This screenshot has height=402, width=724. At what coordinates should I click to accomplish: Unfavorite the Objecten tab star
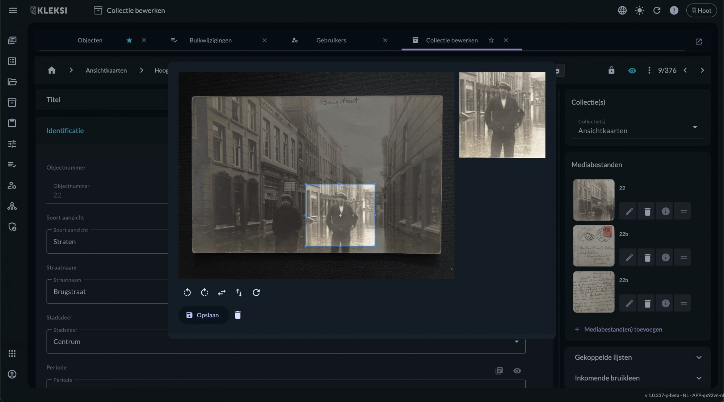coord(129,40)
